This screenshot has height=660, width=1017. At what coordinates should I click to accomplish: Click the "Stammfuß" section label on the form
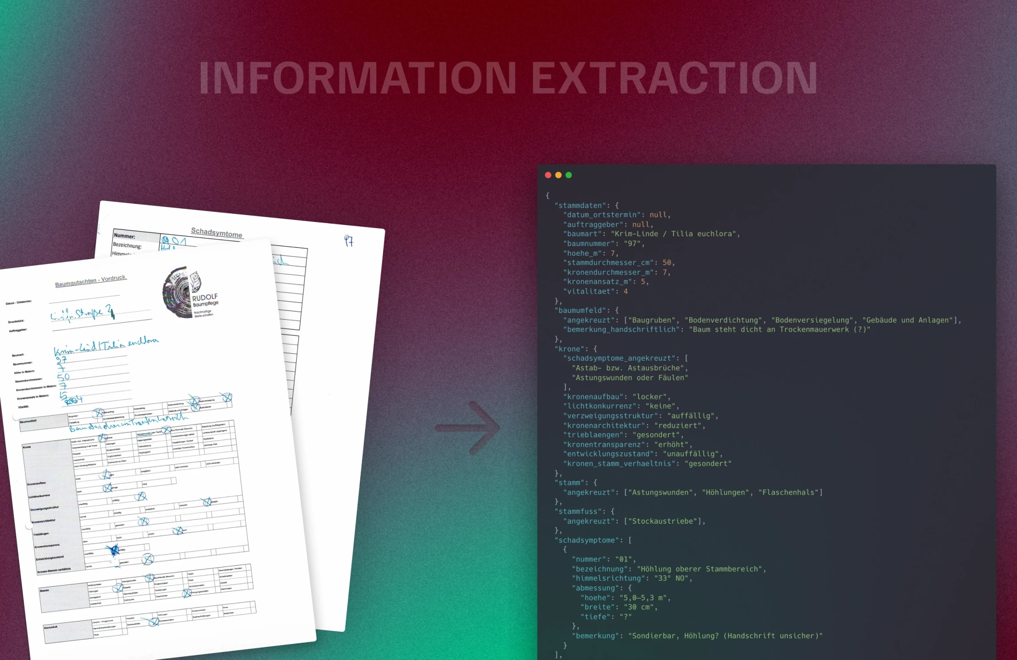(50, 627)
